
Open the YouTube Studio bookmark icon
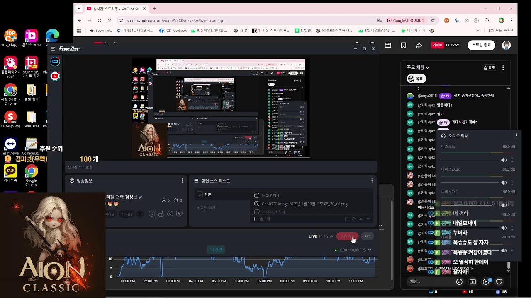tap(404, 45)
